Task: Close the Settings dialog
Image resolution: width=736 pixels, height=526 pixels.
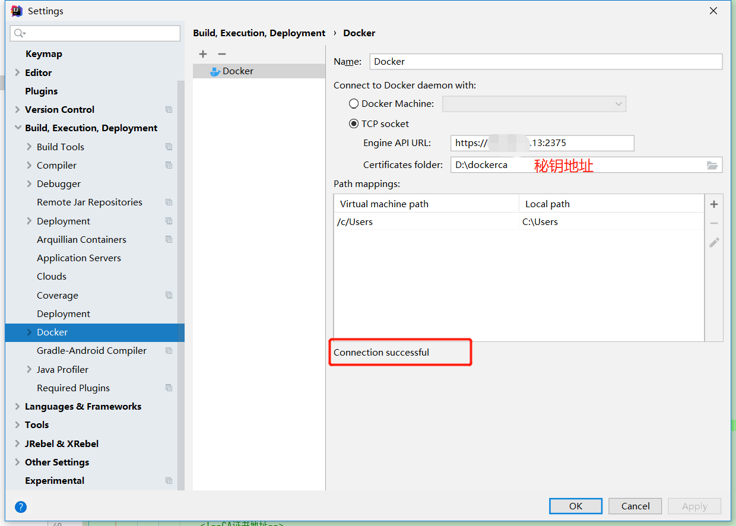Action: click(x=713, y=11)
